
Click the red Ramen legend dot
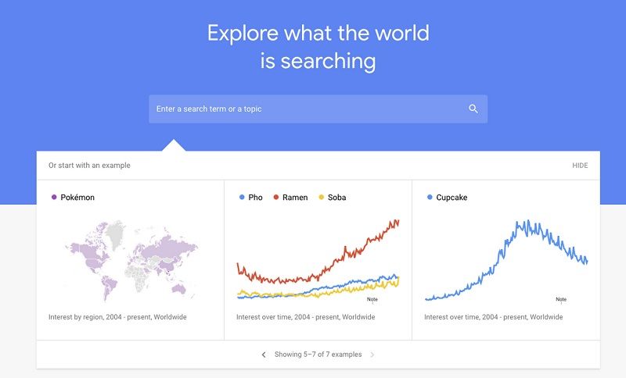pyautogui.click(x=276, y=197)
